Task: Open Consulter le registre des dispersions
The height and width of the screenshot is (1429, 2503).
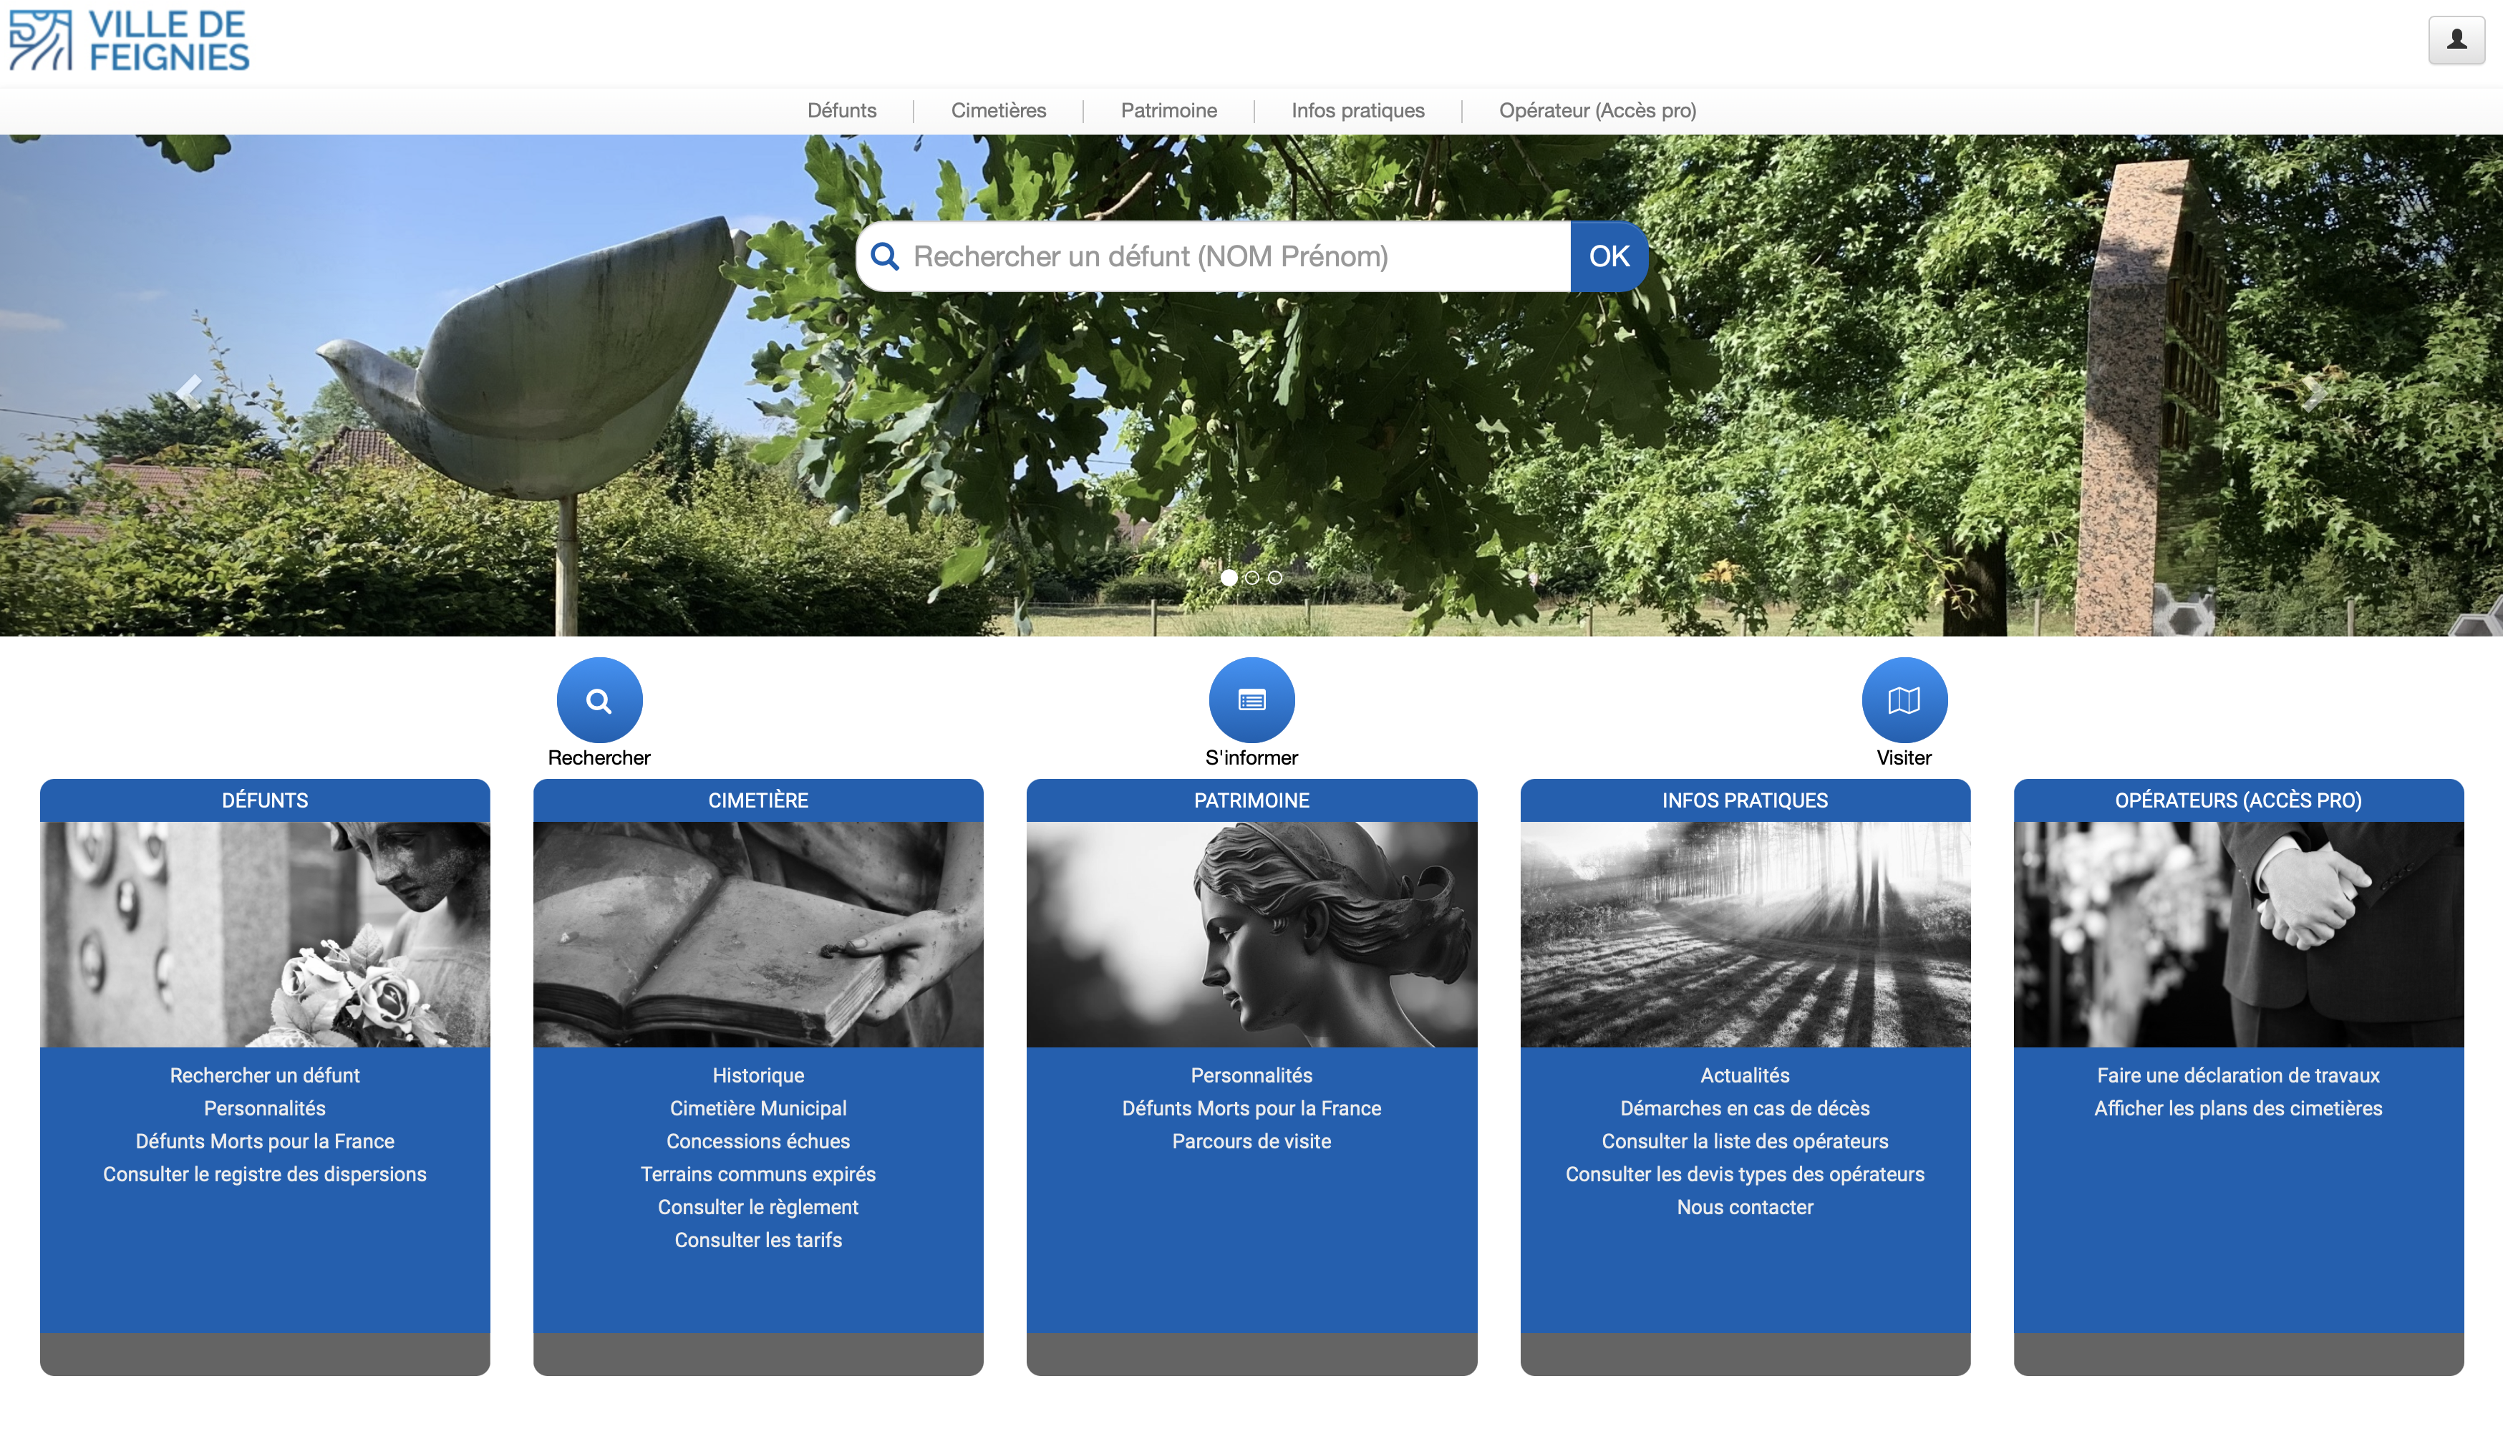Action: 265,1175
